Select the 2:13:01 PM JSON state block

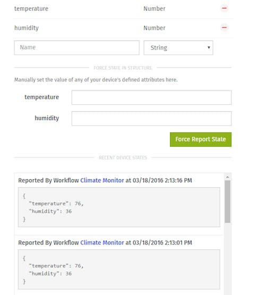coord(119,269)
